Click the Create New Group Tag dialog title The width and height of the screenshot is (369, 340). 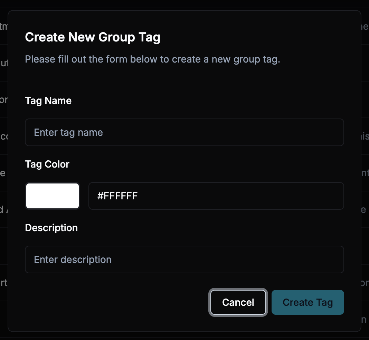(x=93, y=37)
